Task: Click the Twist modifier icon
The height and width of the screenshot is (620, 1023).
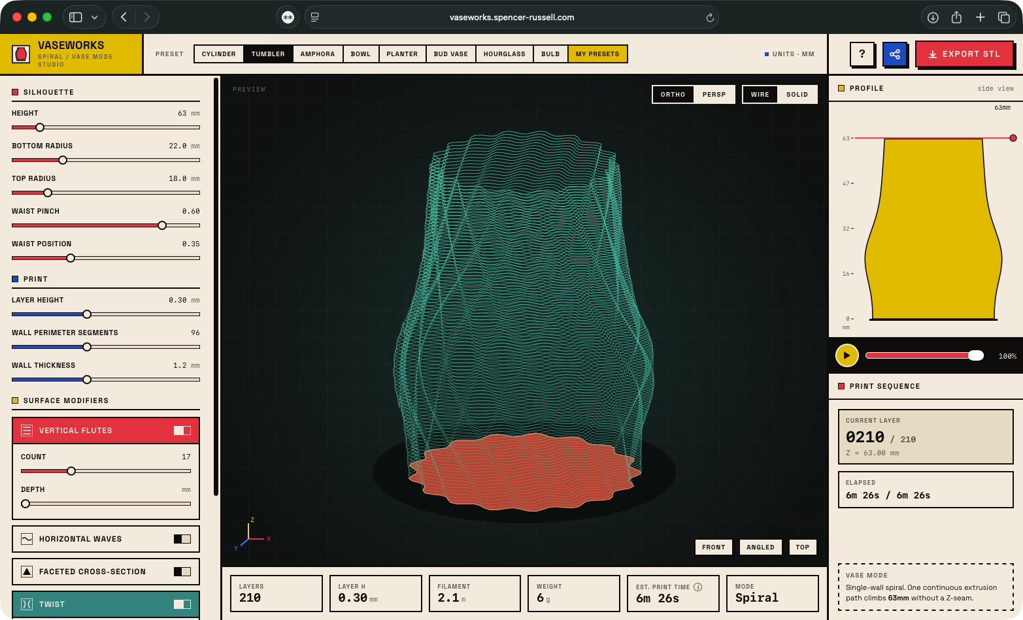Action: 27,604
